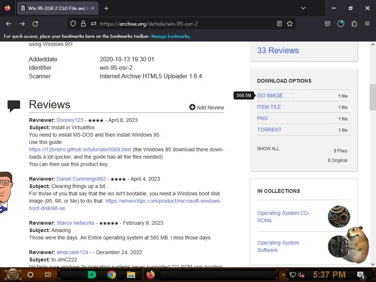
Task: Open reviewer Daniel Cummings982 profile
Action: [x=81, y=179]
